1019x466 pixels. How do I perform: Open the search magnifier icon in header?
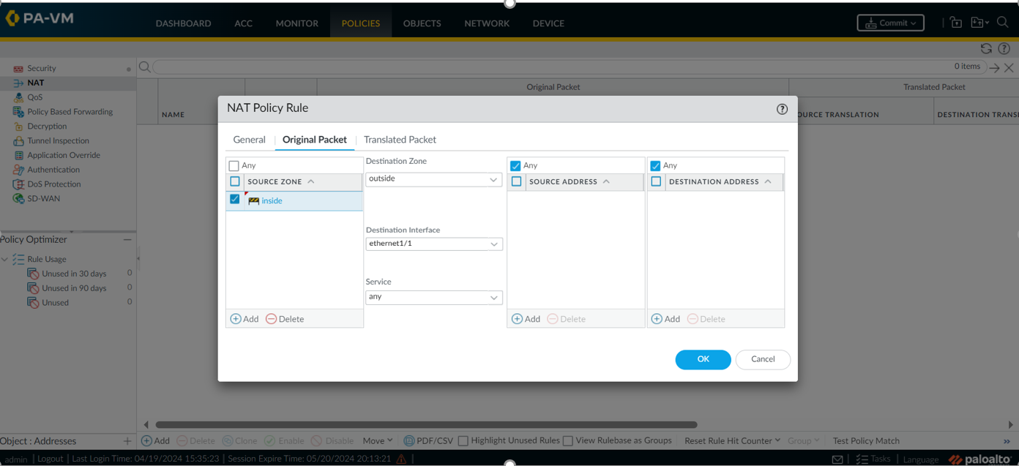[x=1002, y=23]
